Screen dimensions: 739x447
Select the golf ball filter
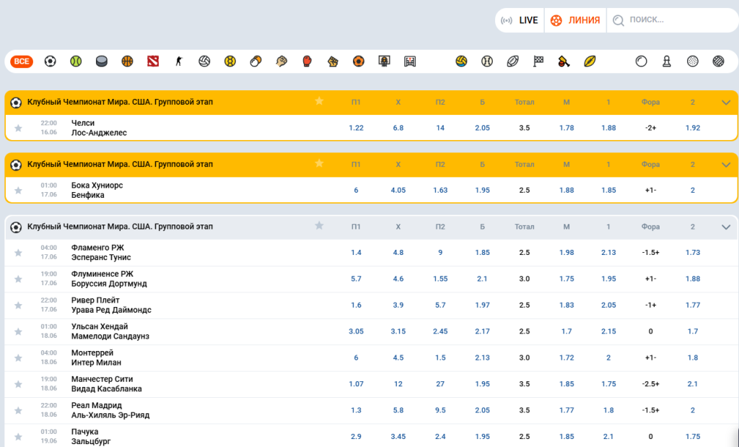[x=692, y=61]
